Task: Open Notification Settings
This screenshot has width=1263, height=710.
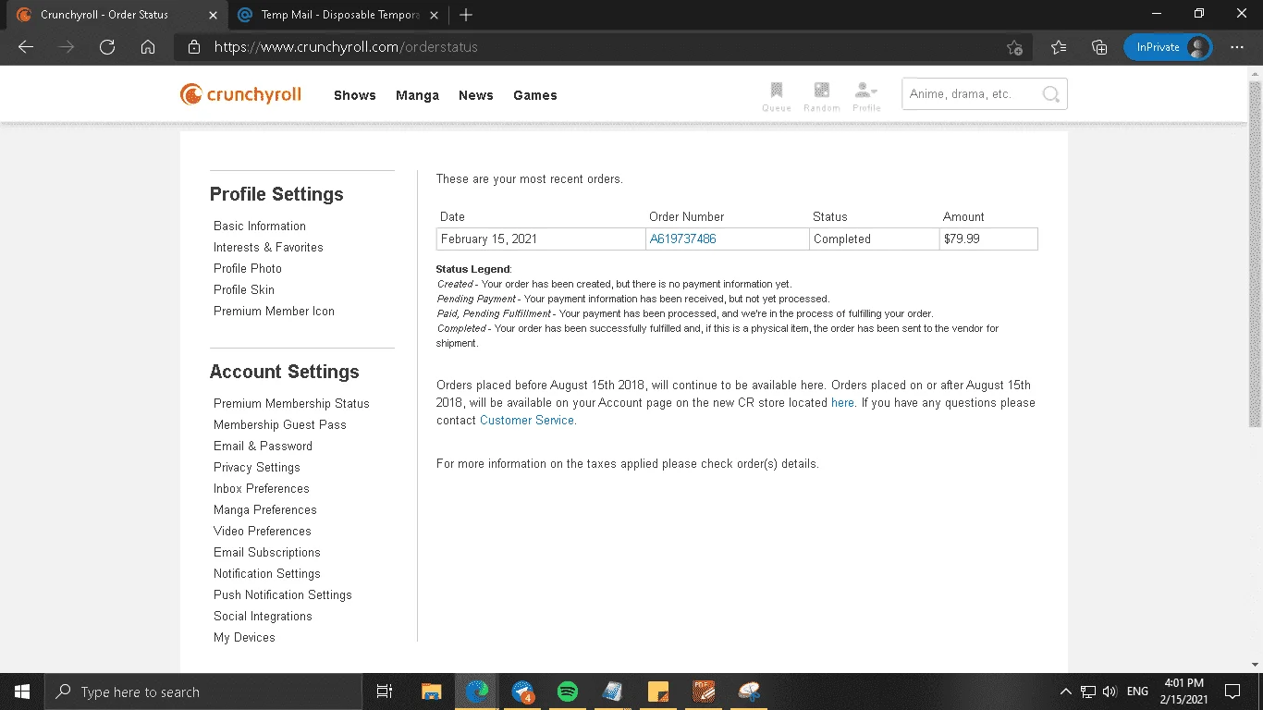Action: click(267, 573)
